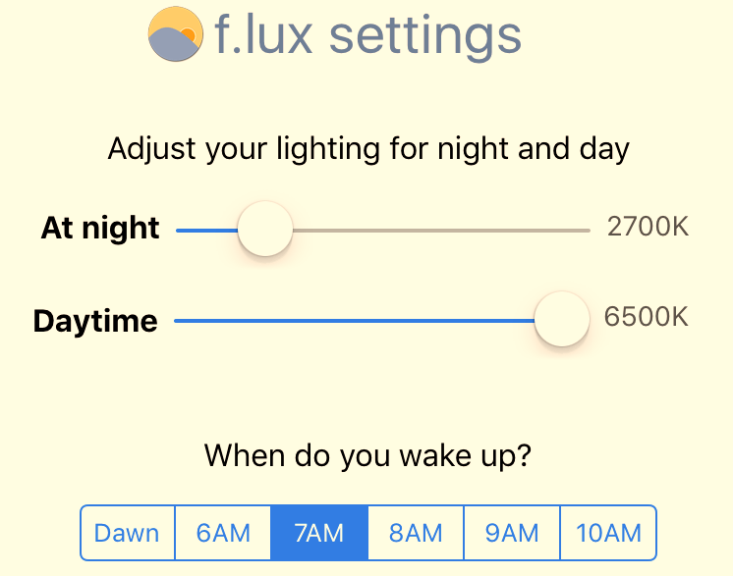Click the blue part of At night track
Viewport: 733px width, 576px height.
pyautogui.click(x=206, y=231)
